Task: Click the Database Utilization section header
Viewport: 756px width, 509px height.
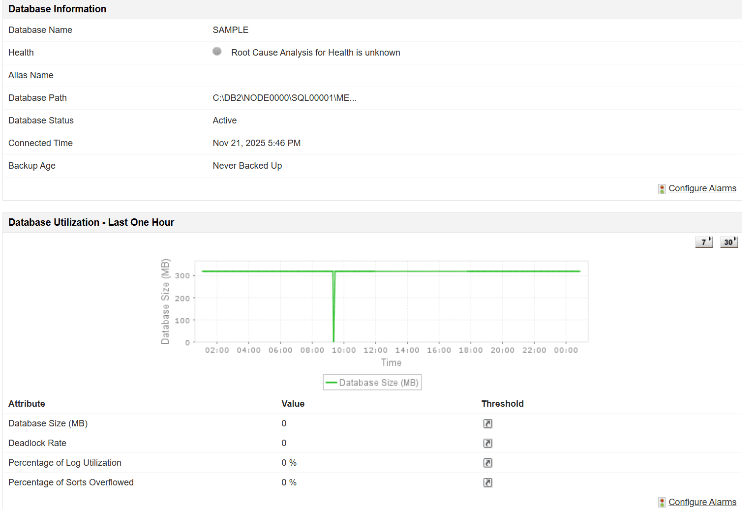Action: point(91,222)
